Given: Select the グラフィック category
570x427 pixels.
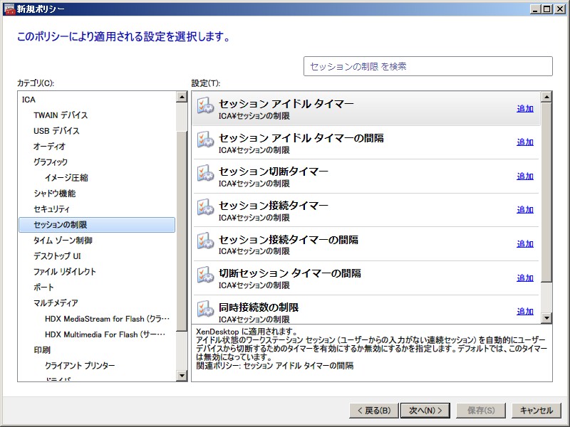Looking at the screenshot, I should coord(51,162).
